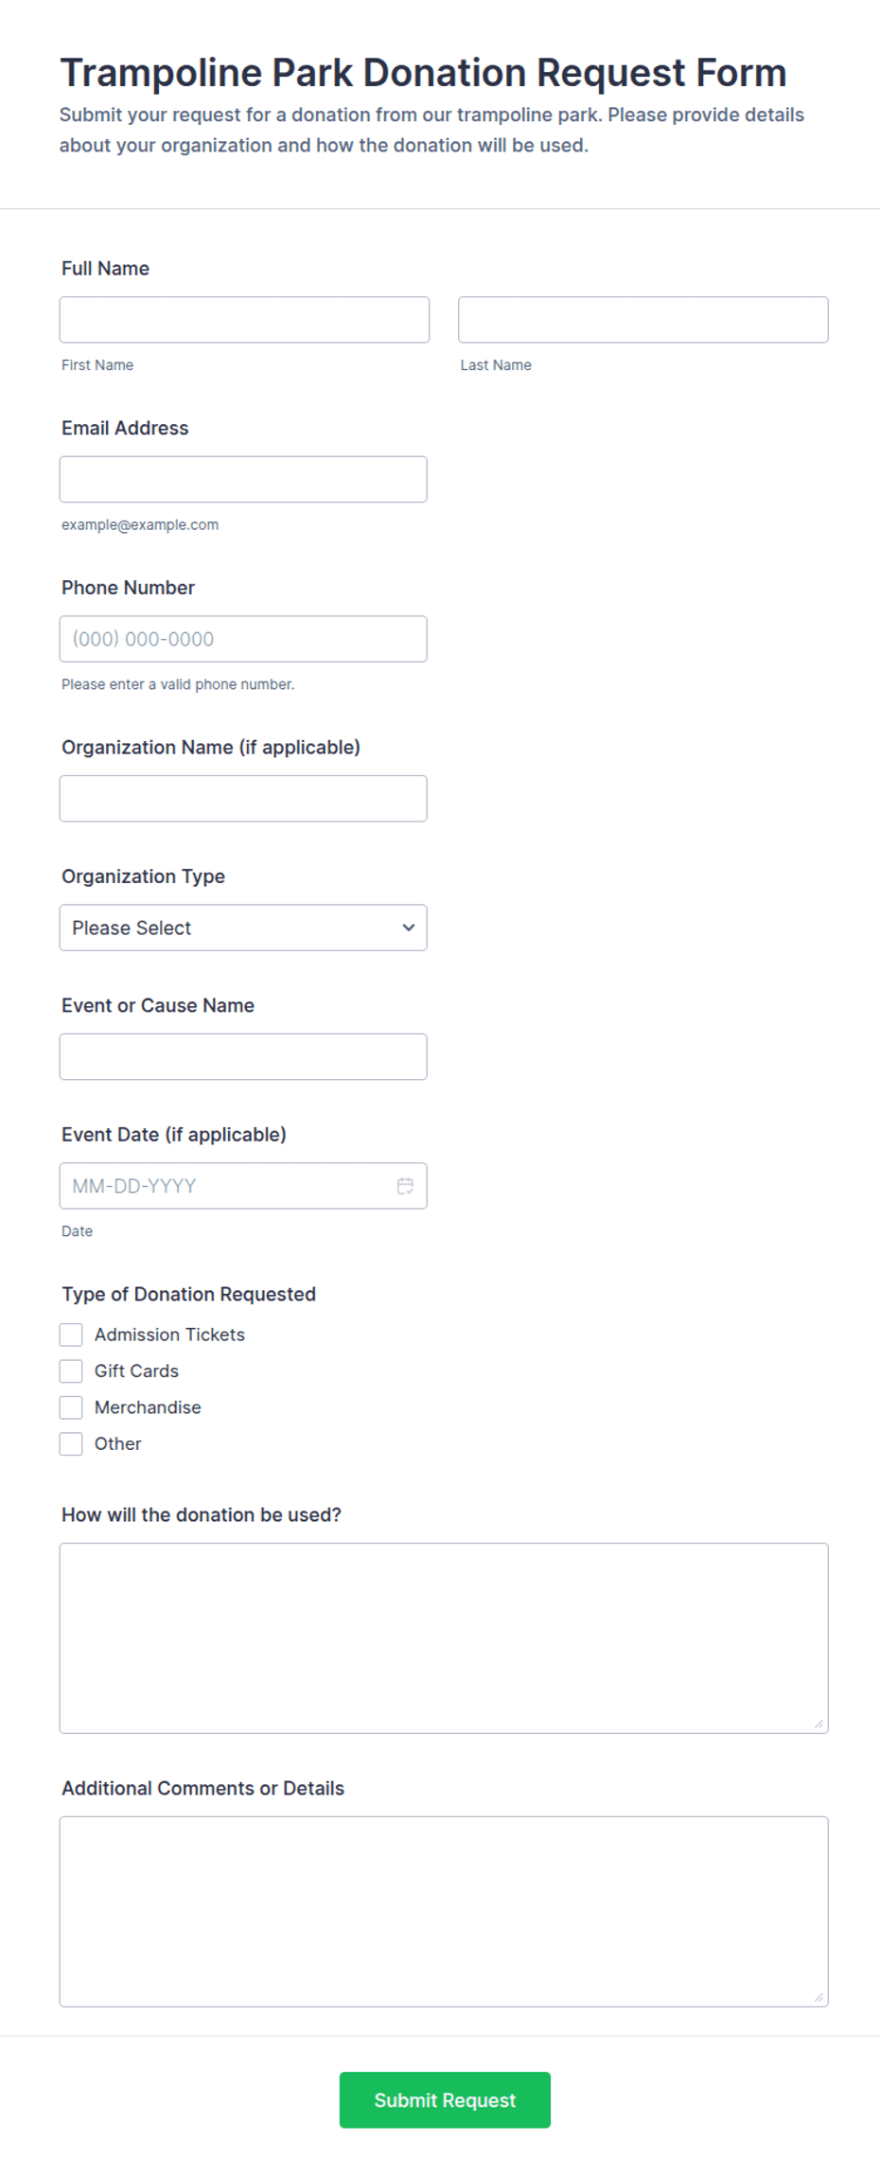Viewport: 880px width, 2175px height.
Task: Focus the Additional Comments or Details textarea
Action: (x=444, y=1912)
